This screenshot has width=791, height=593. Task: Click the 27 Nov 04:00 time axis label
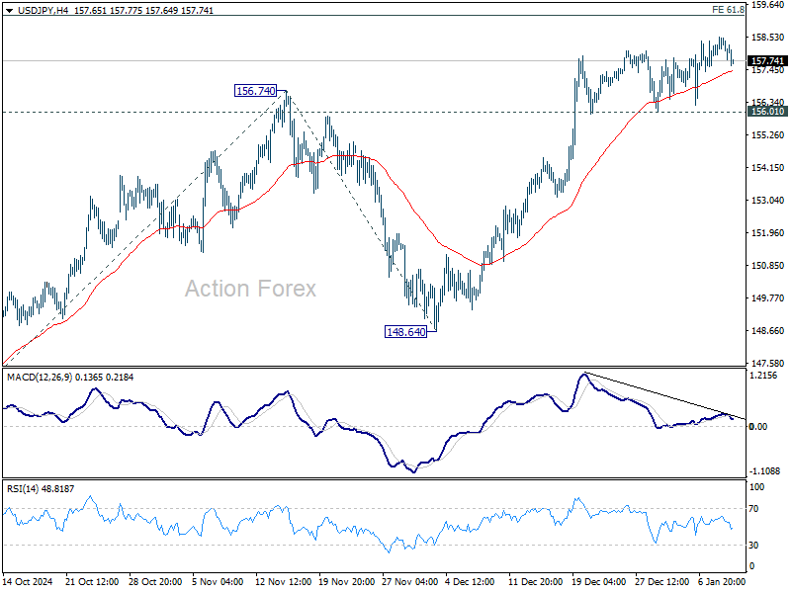[409, 581]
